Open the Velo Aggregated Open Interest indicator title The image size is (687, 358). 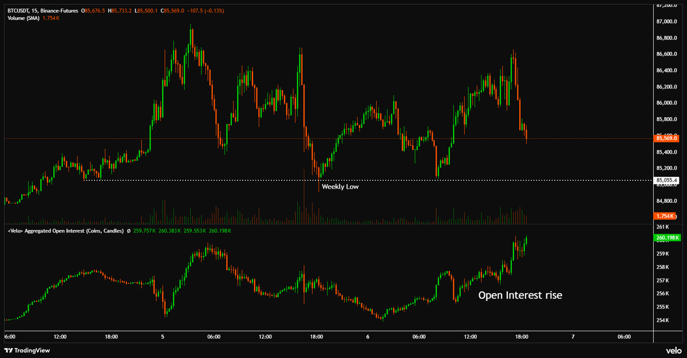click(x=65, y=230)
